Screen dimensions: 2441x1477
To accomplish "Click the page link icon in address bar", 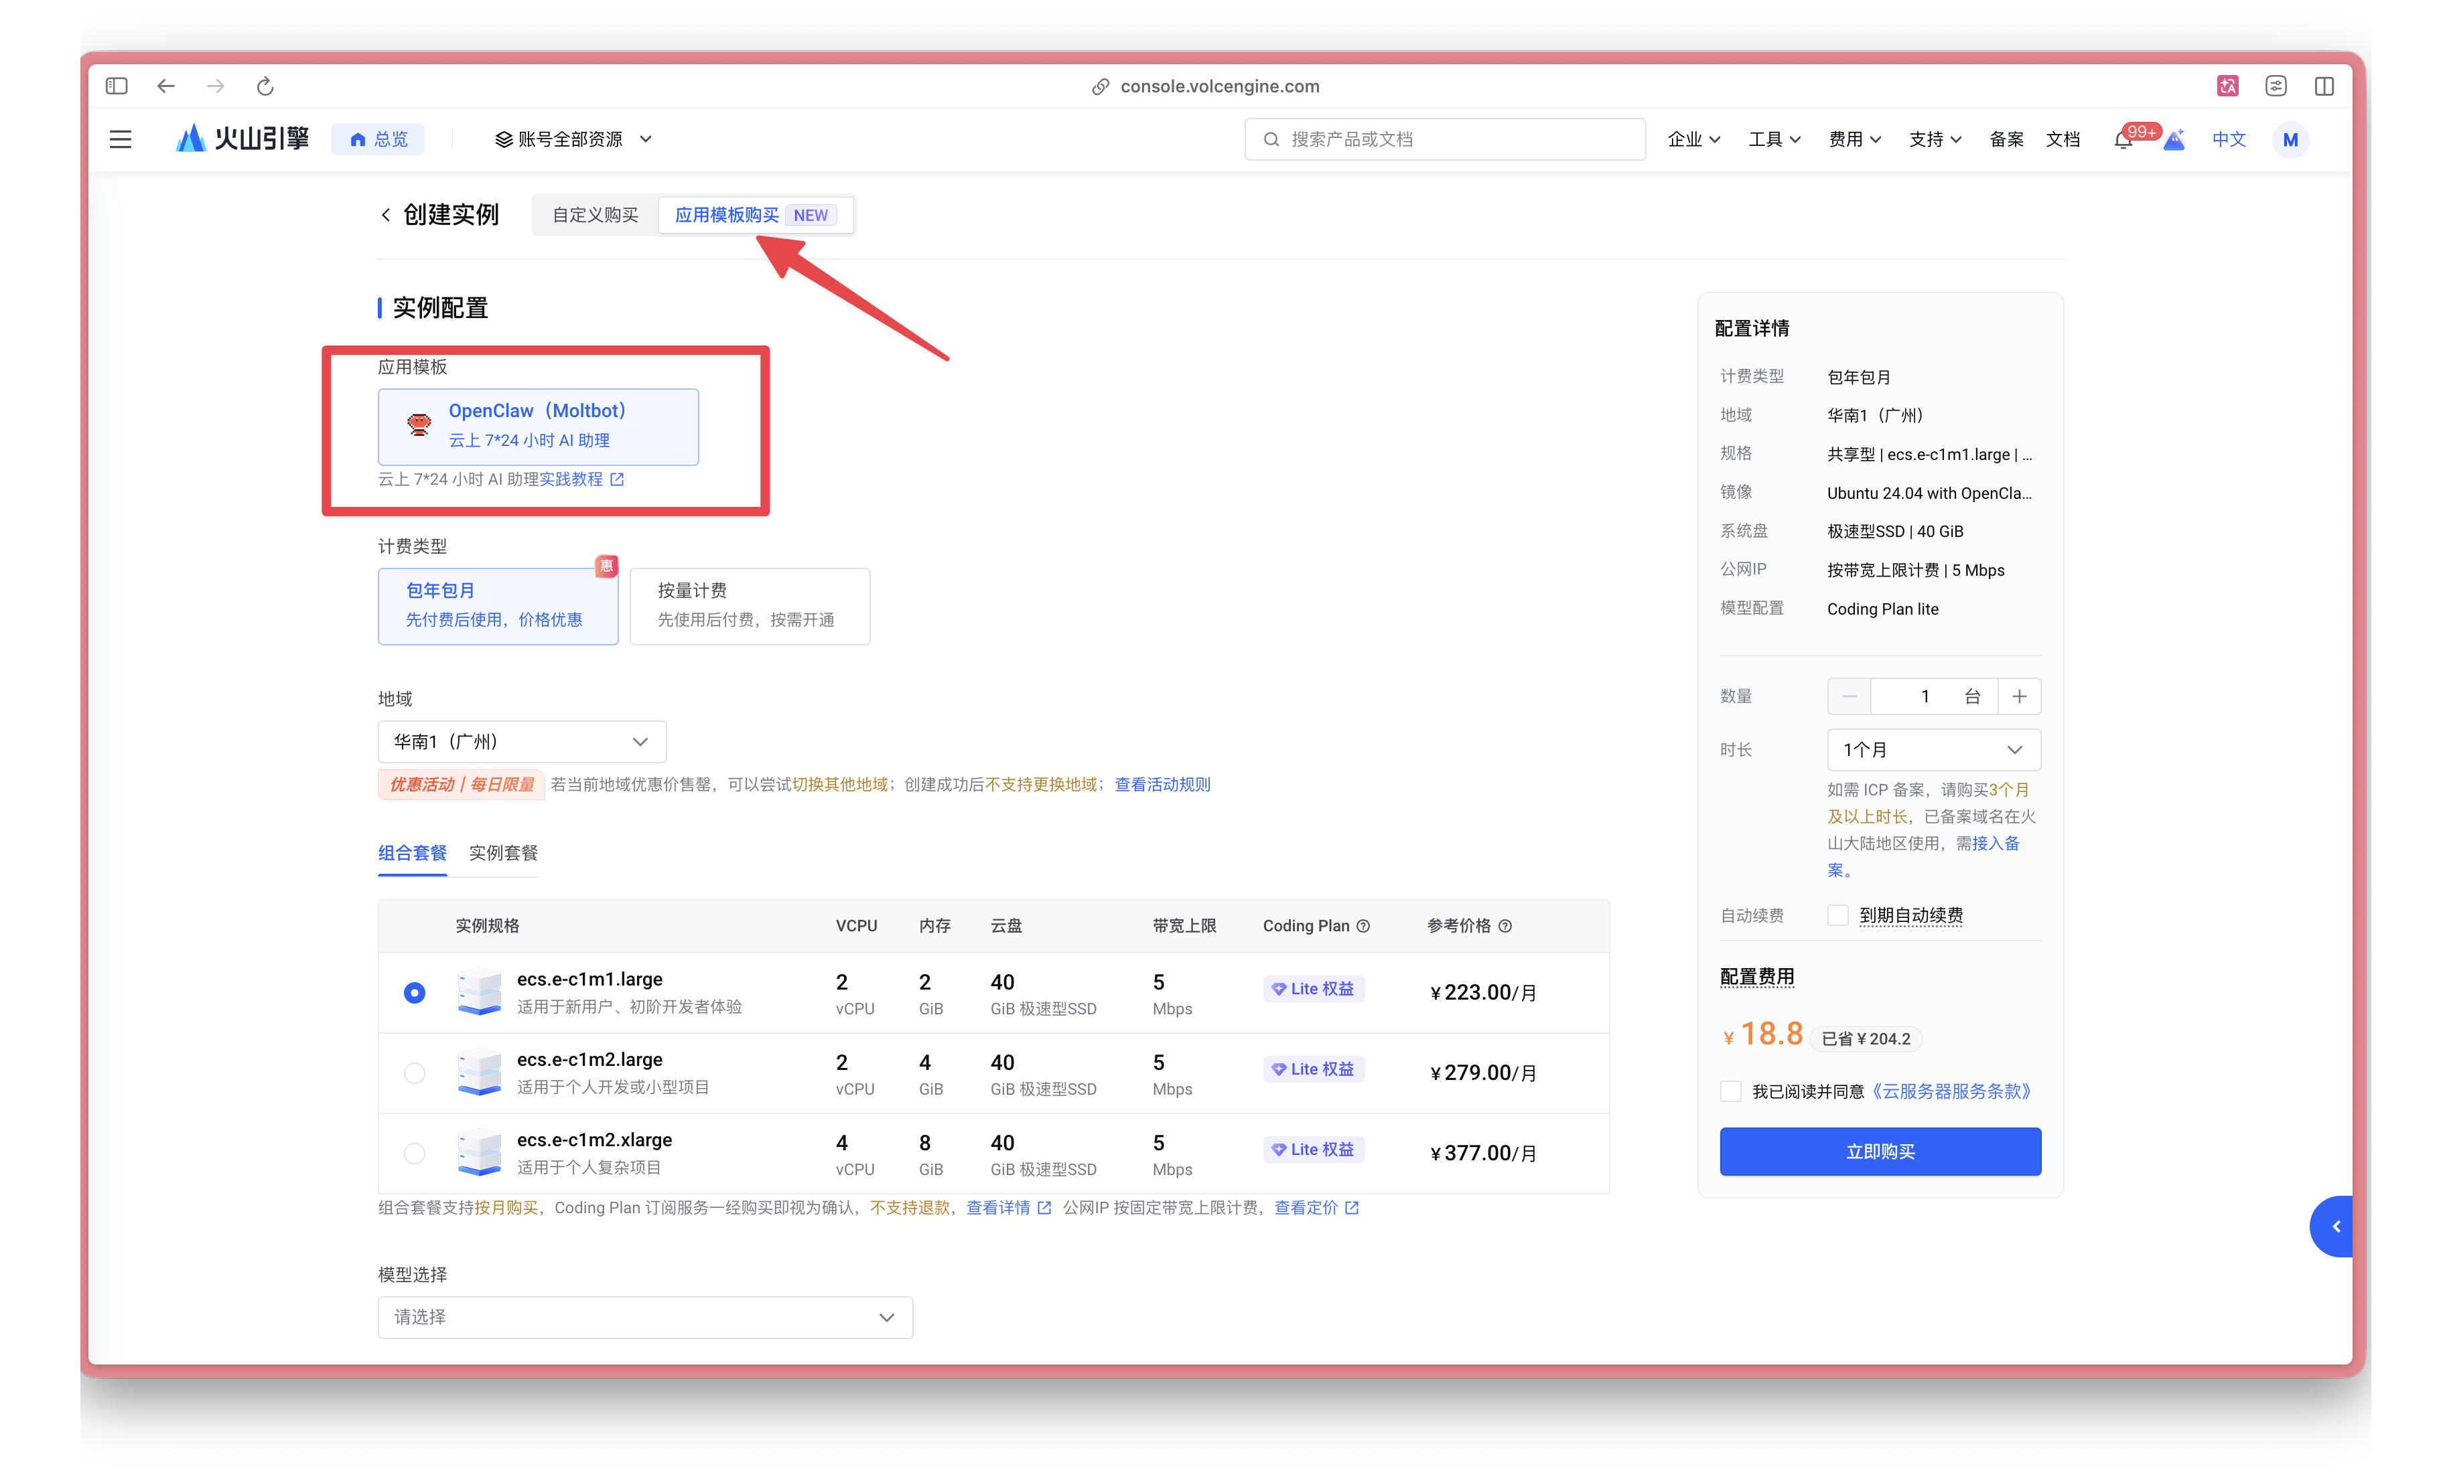I will (1100, 86).
